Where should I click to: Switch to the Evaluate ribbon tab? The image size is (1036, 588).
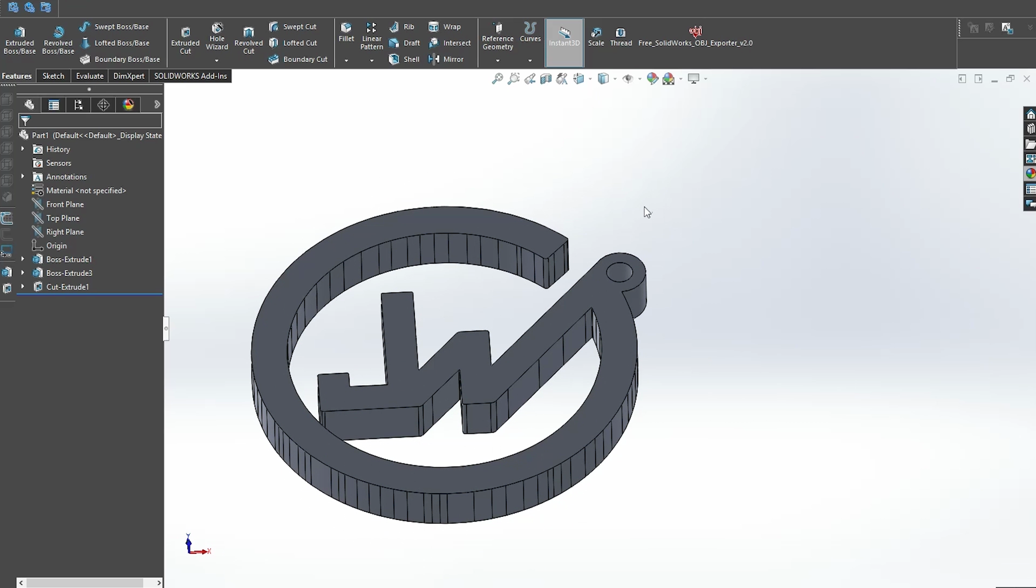(90, 76)
